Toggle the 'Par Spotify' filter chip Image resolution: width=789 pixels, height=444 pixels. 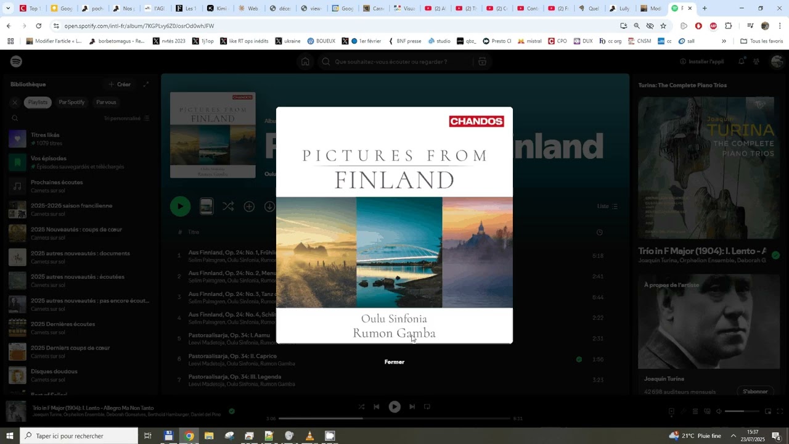coord(72,102)
